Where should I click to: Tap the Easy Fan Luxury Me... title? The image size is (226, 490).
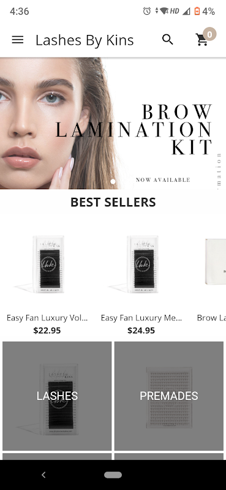pyautogui.click(x=141, y=318)
